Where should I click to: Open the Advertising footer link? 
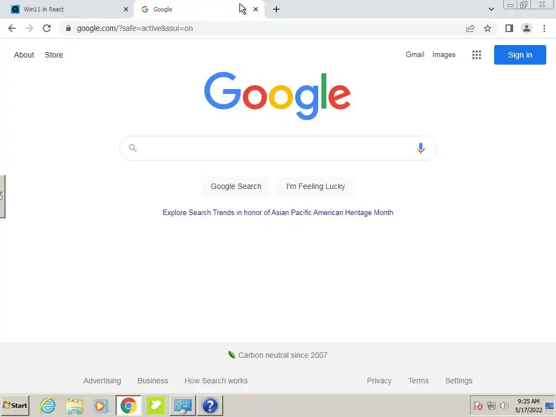click(x=102, y=381)
